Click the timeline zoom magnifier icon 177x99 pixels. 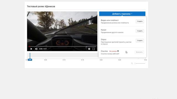coord(132,64)
